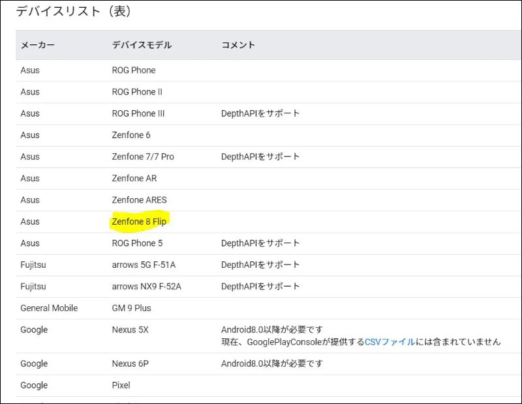Viewport: 522px width, 404px height.
Task: Click the Zenfone 7/7 Pro entry
Action: (143, 156)
